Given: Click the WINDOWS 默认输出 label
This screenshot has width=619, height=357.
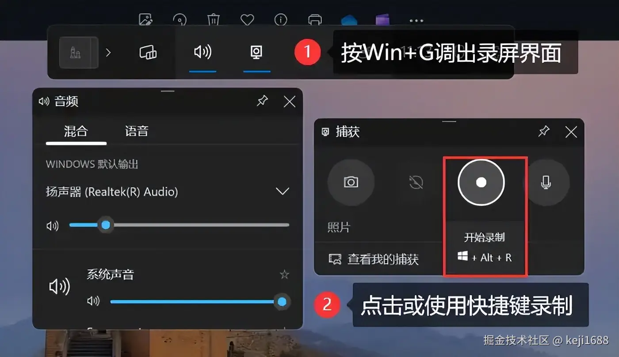Looking at the screenshot, I should coord(92,164).
